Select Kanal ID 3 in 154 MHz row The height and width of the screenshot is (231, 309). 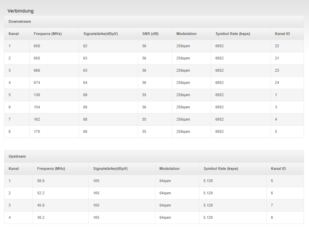276,107
